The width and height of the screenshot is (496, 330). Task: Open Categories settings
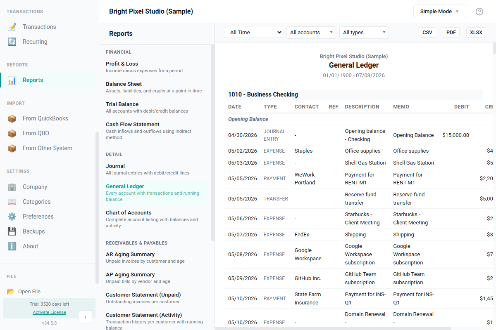click(48, 202)
